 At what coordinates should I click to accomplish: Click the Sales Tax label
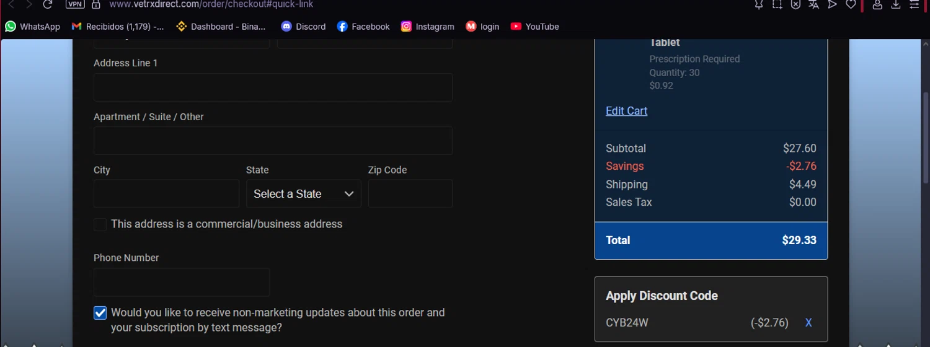point(629,202)
